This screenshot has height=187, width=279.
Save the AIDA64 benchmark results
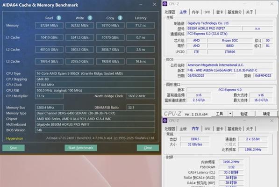(x=14, y=148)
